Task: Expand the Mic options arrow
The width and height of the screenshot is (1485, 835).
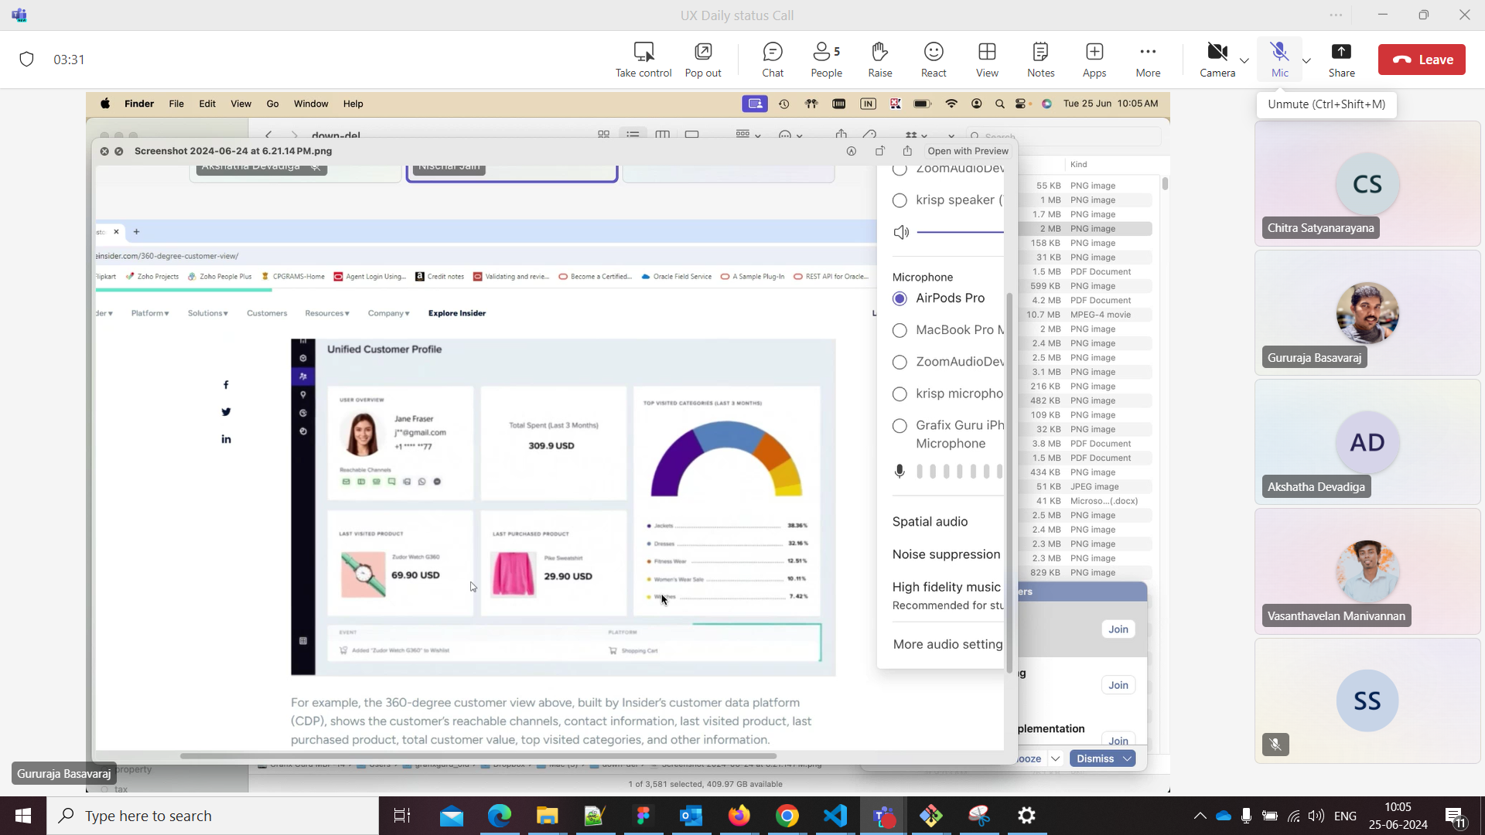Action: (1306, 60)
